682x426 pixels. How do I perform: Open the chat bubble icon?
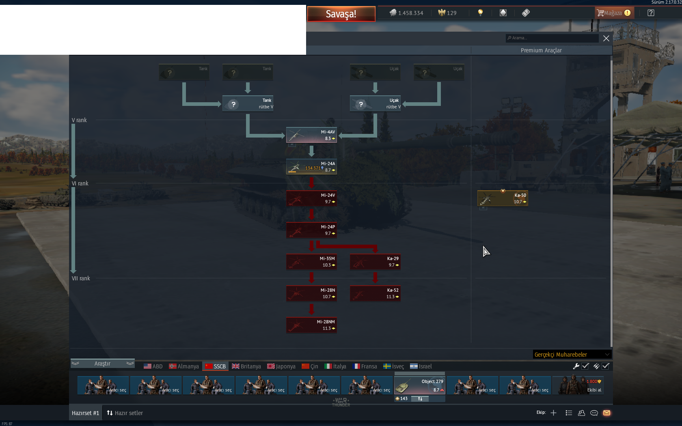tap(594, 413)
